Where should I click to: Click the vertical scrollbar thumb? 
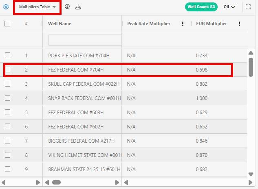pos(251,67)
